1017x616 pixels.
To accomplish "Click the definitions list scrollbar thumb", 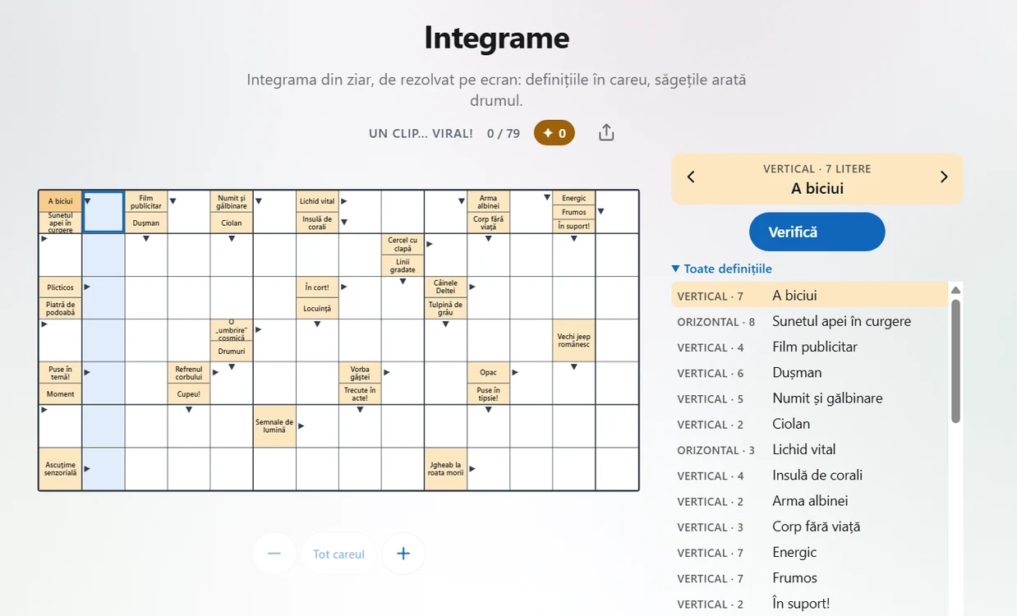I will [955, 361].
